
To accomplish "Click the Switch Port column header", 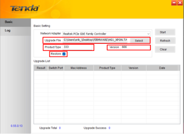I will point(56,68).
